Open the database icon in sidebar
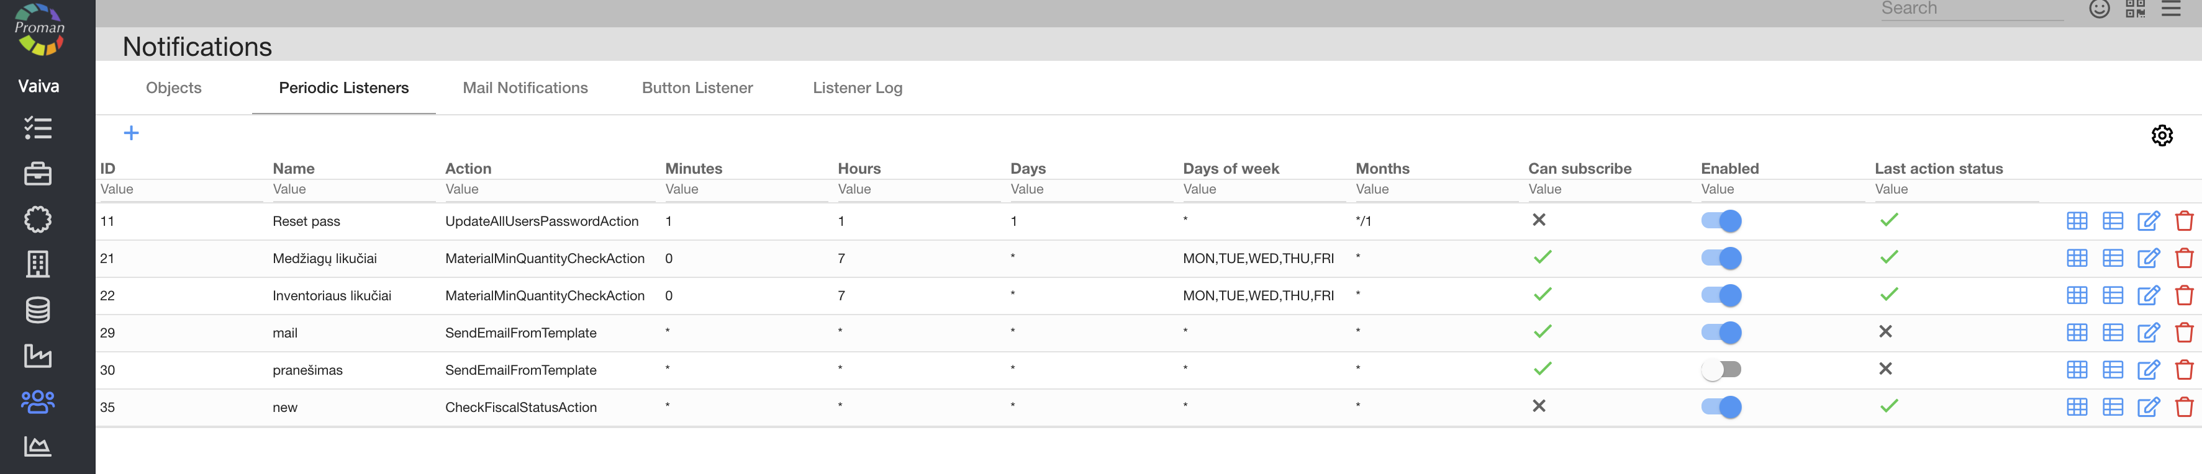The height and width of the screenshot is (474, 2202). coord(38,310)
